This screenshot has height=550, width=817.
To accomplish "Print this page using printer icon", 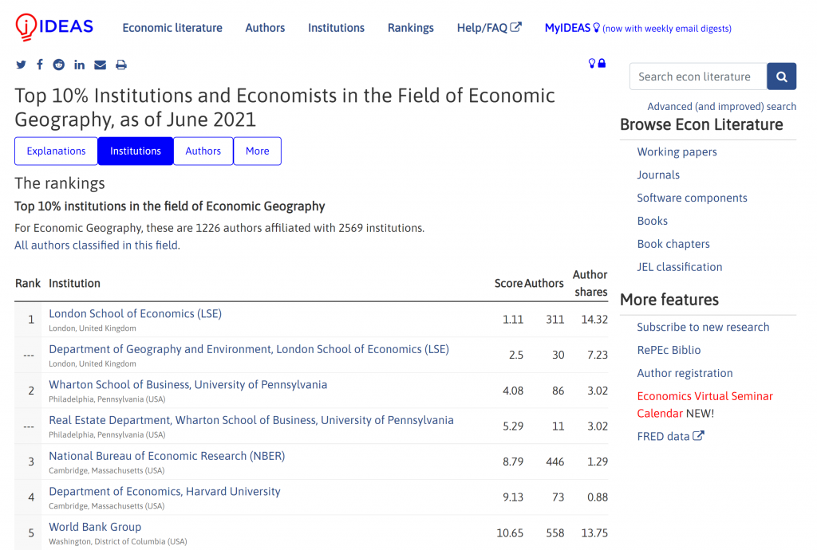I will 121,65.
